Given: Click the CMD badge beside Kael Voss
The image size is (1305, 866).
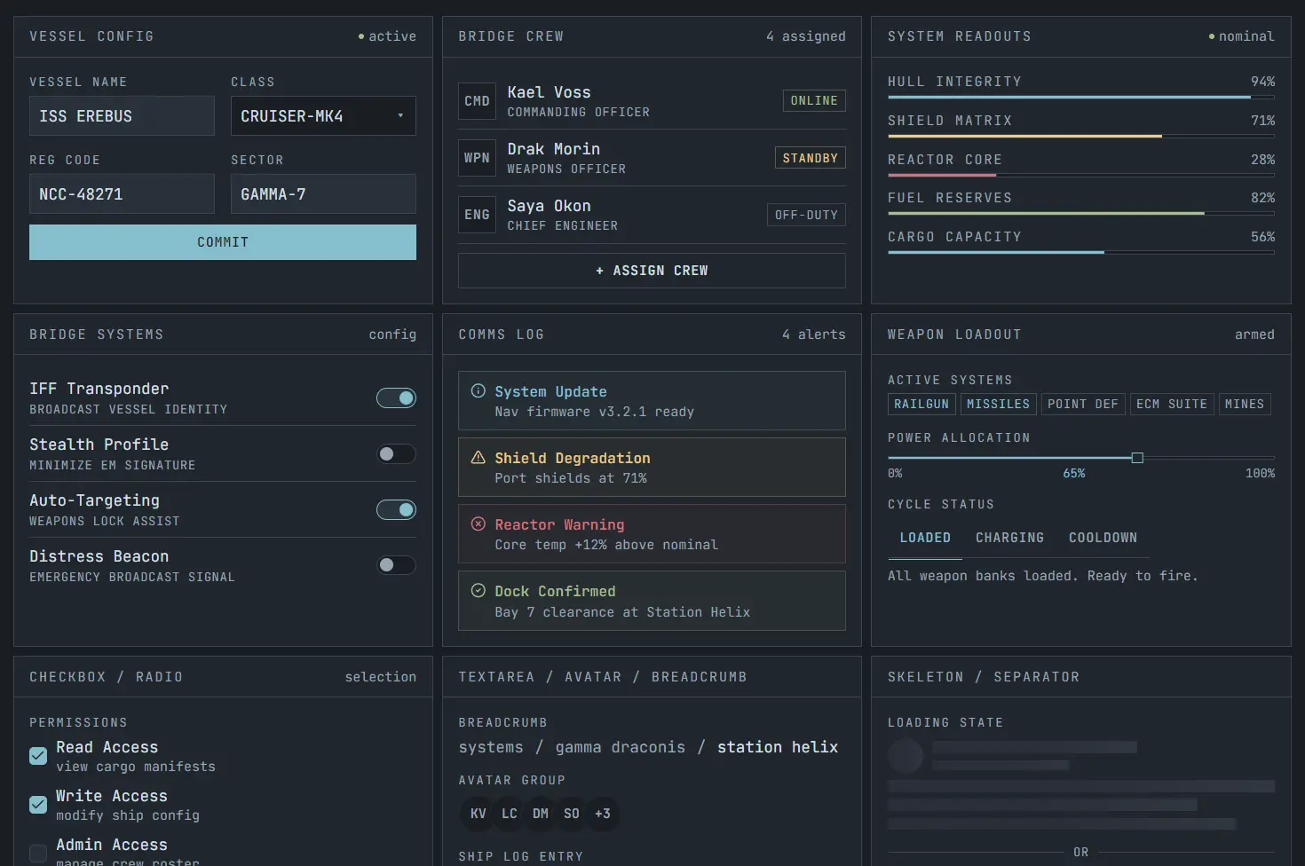Looking at the screenshot, I should pos(477,100).
